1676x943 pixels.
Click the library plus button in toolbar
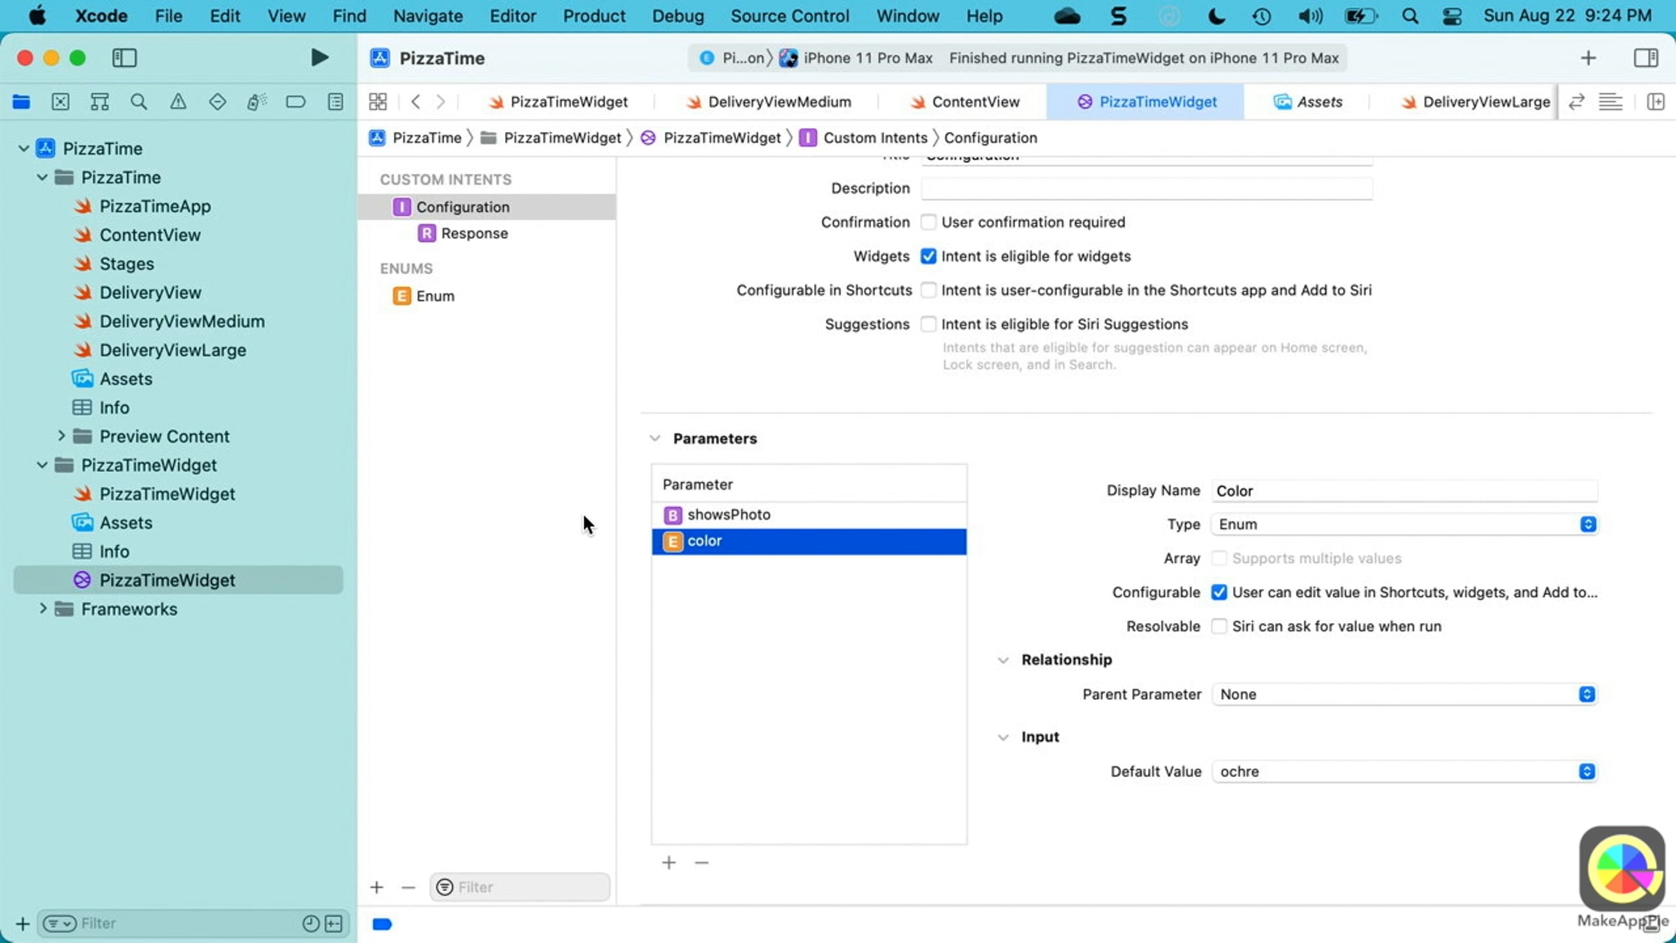tap(1588, 58)
